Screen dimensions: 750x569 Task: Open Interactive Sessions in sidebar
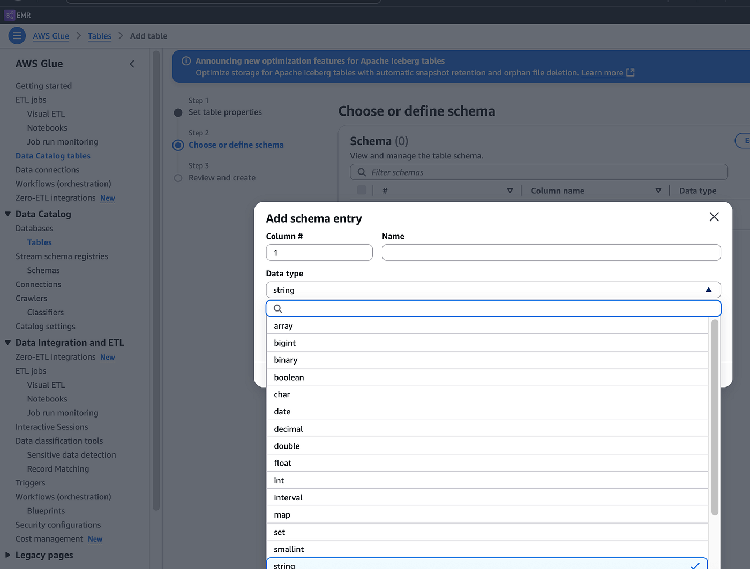pos(52,427)
